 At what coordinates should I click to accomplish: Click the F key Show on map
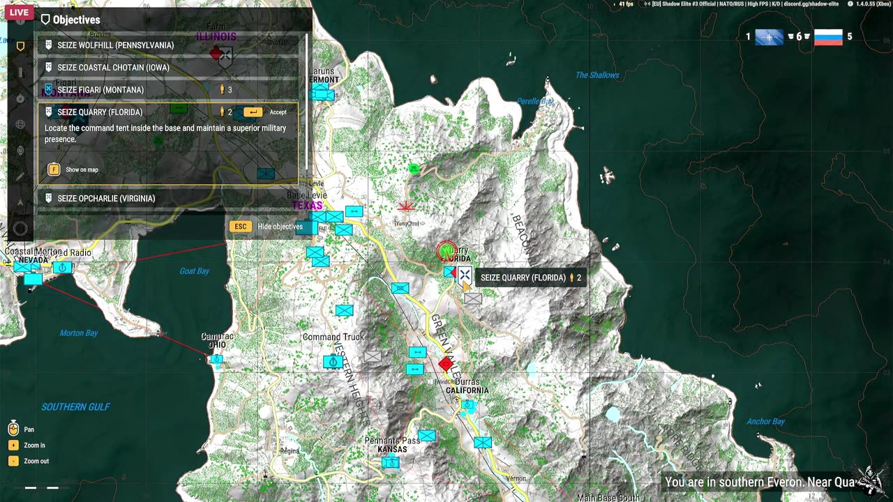[x=54, y=169]
